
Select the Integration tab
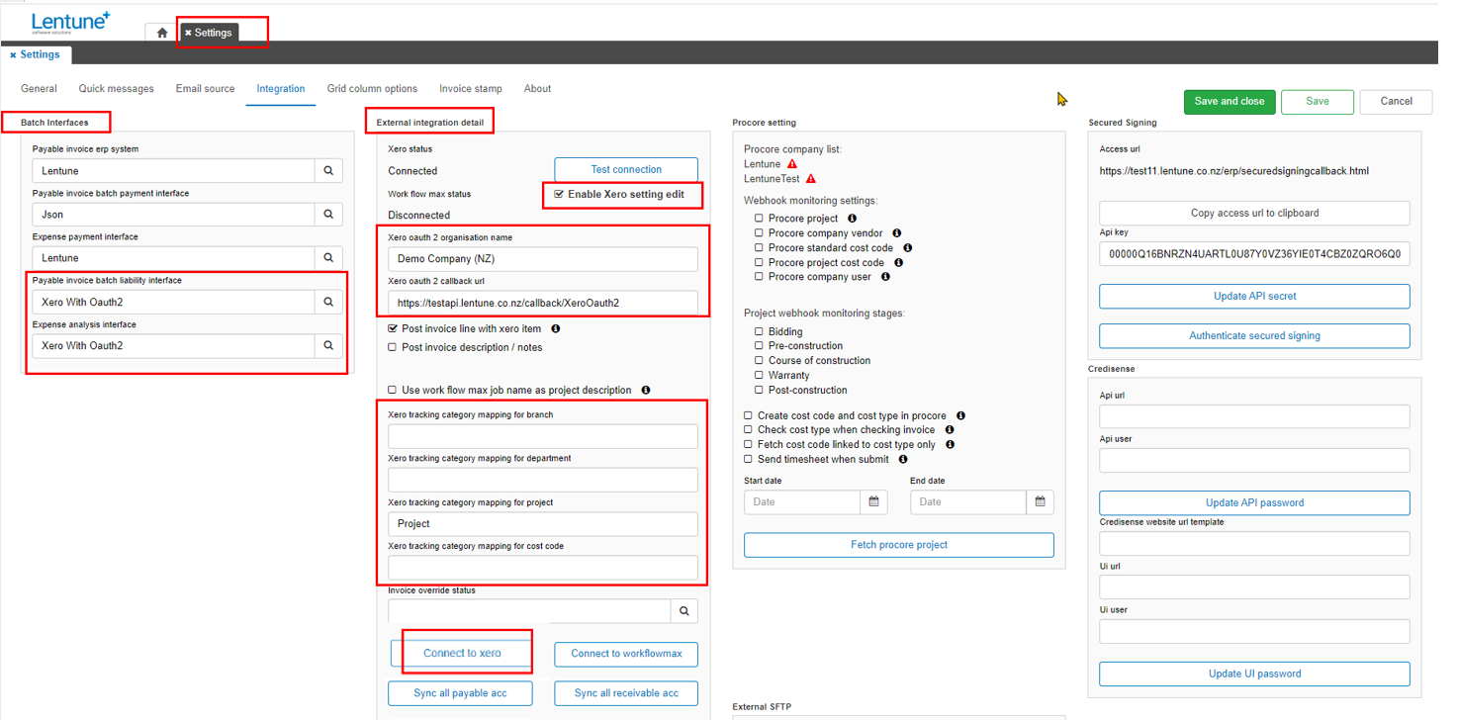(x=281, y=89)
